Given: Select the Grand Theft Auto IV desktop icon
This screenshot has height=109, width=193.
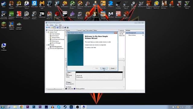Looking at the screenshot, I should coord(126,5).
